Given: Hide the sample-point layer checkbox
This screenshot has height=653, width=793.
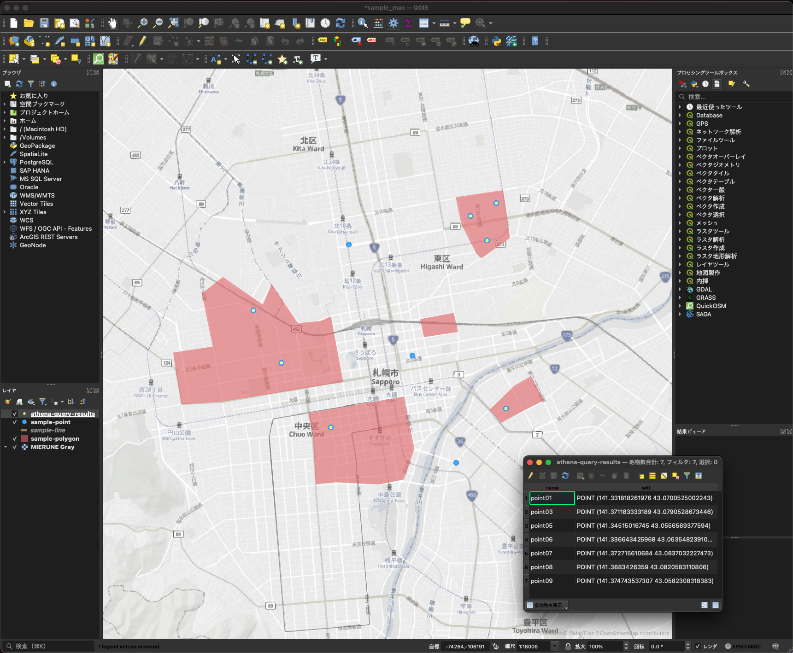Looking at the screenshot, I should (x=15, y=422).
